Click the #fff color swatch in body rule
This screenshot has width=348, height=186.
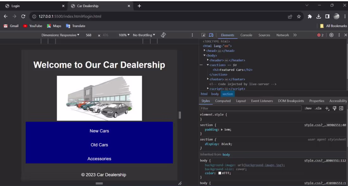point(220,173)
